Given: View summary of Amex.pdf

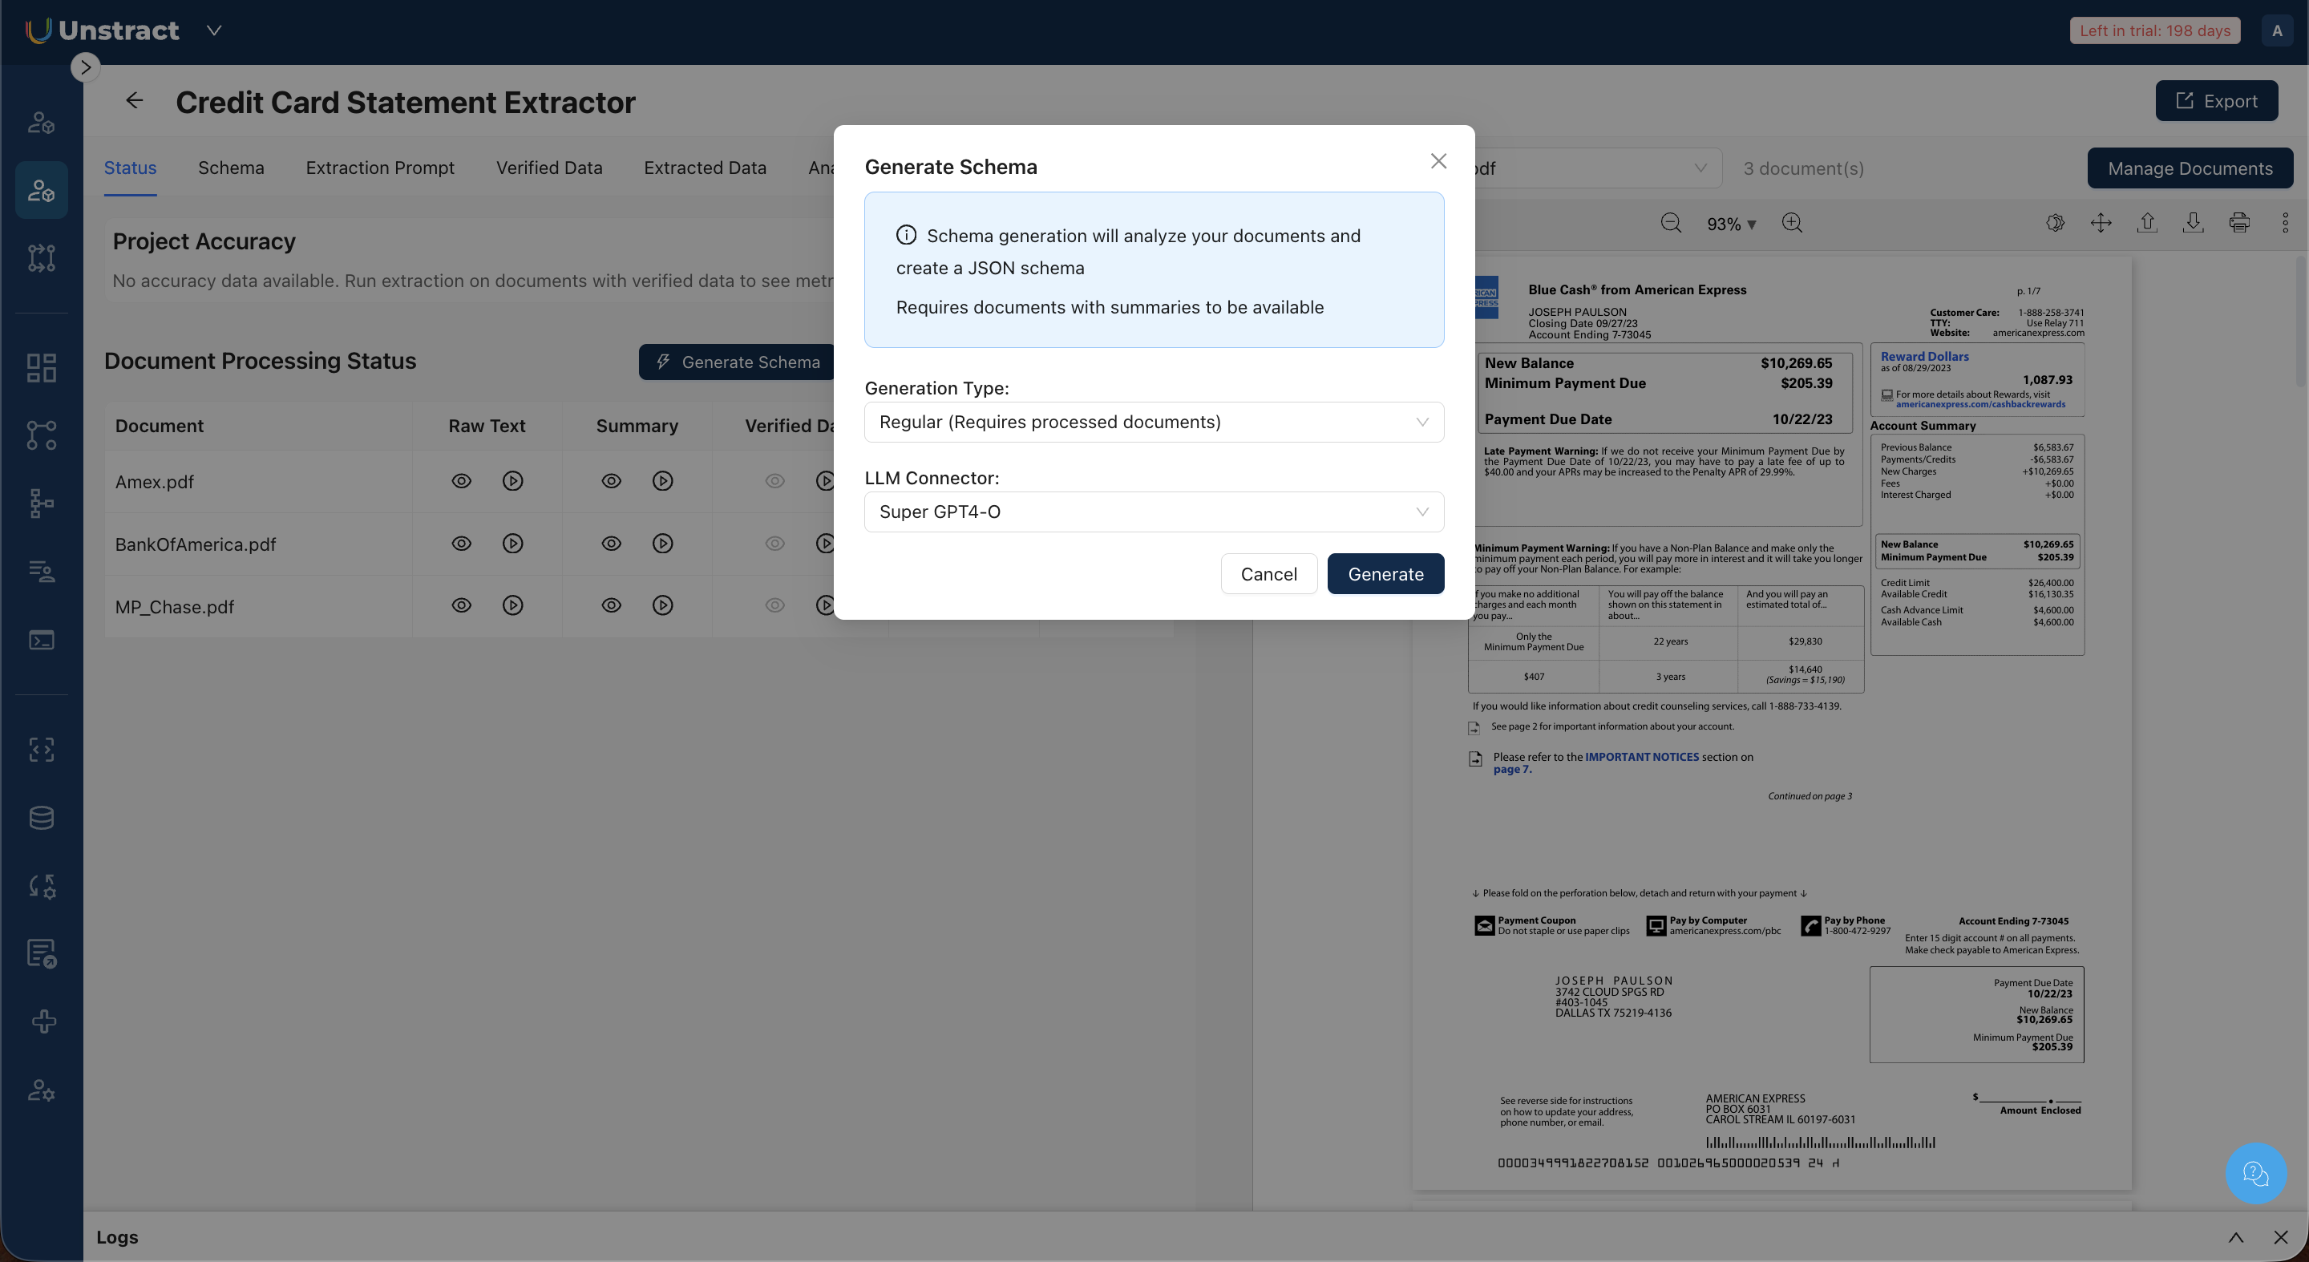Looking at the screenshot, I should click(611, 481).
